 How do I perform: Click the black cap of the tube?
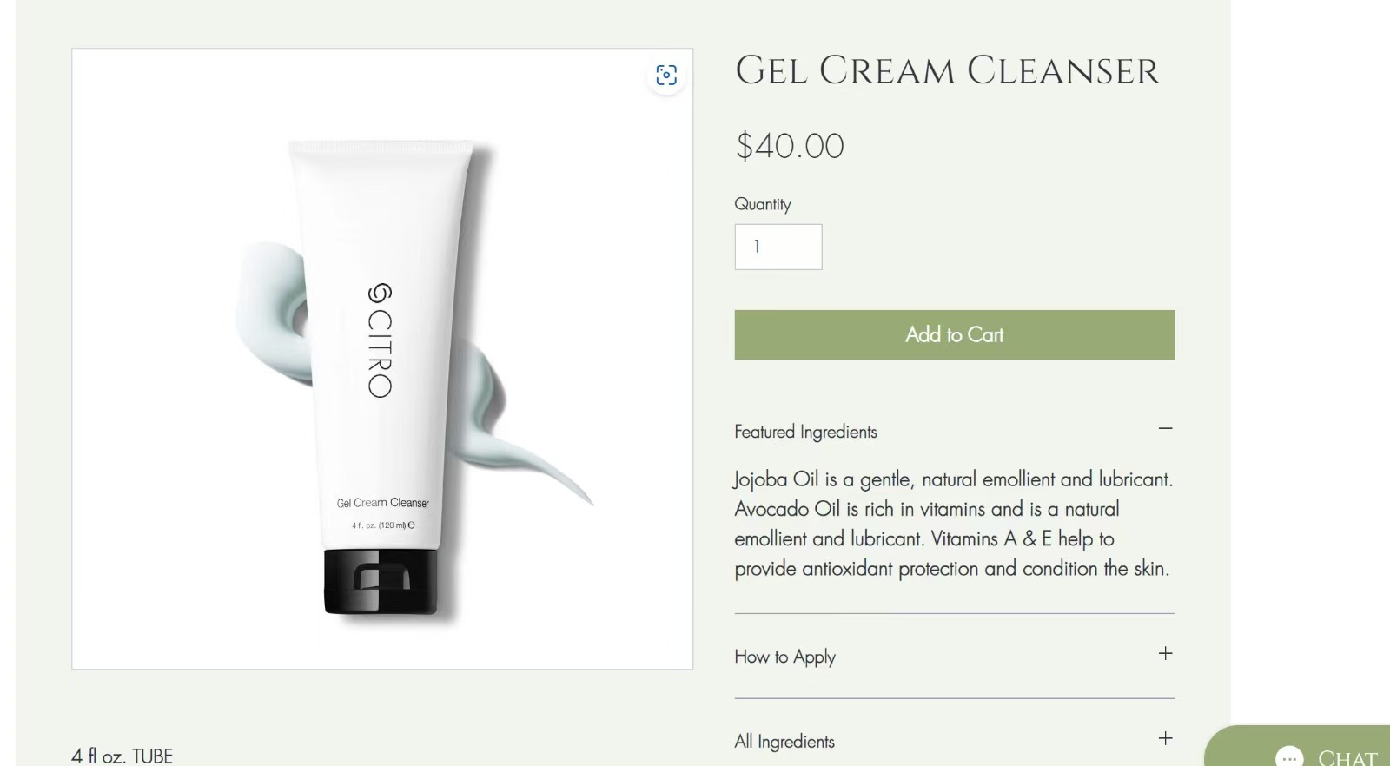380,582
